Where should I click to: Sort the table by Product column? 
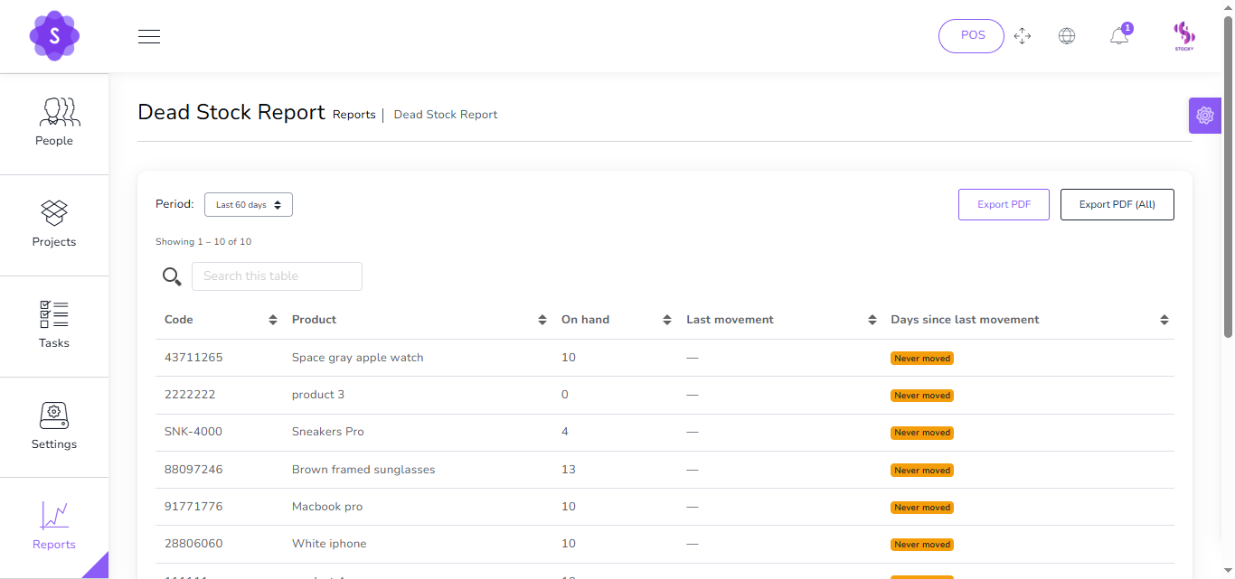(542, 320)
